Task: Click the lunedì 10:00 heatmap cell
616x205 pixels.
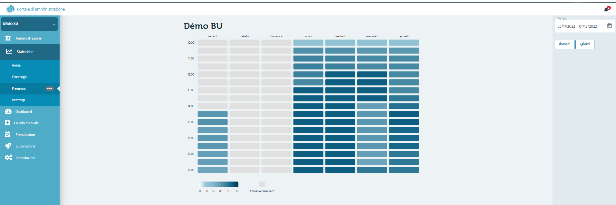Action: click(308, 42)
